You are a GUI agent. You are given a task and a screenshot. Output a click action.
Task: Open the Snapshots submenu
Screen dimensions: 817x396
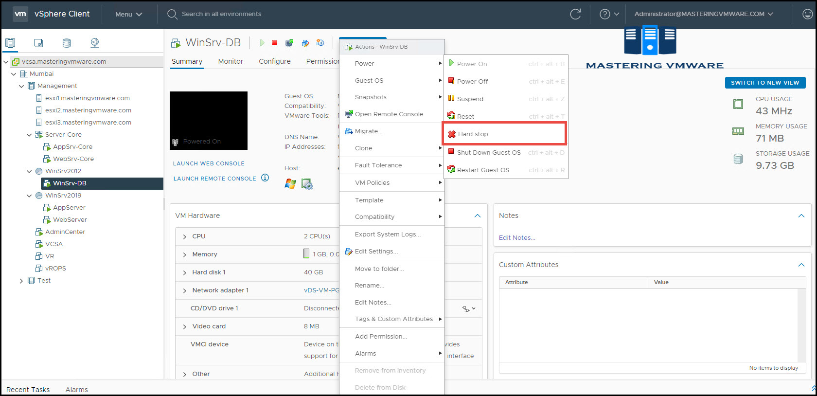[x=392, y=97]
